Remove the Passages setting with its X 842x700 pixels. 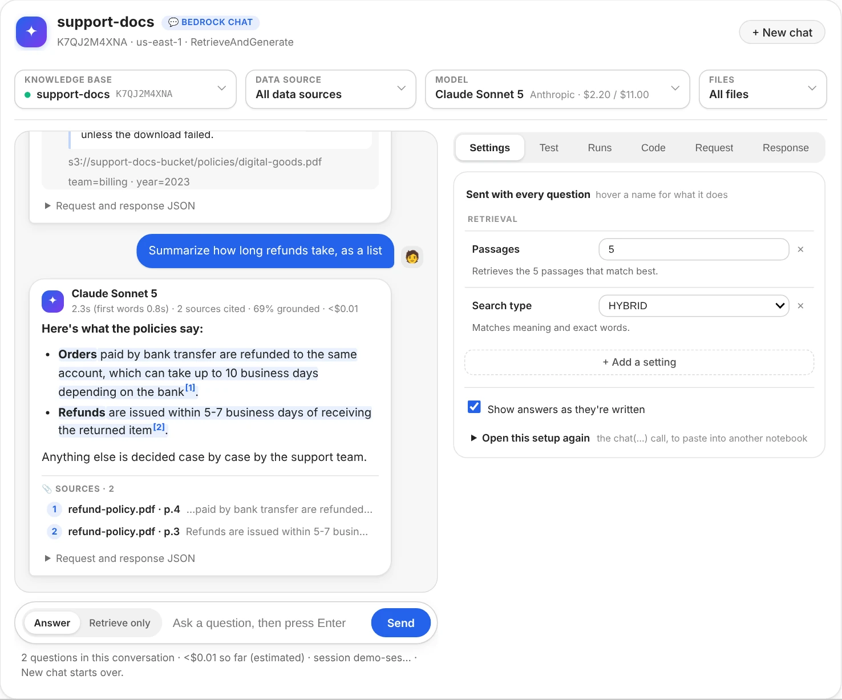tap(800, 249)
